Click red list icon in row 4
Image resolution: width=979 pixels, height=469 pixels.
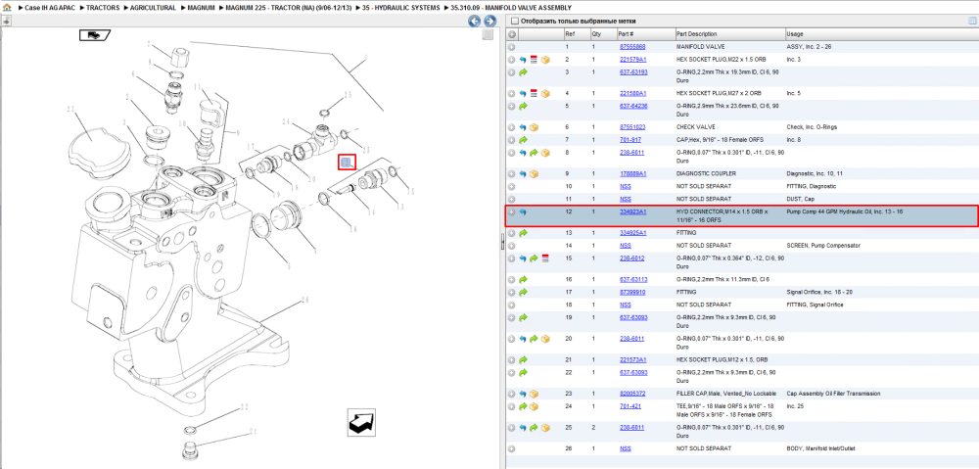534,94
